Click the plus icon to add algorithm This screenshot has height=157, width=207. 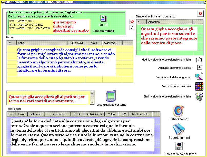tap(200, 67)
